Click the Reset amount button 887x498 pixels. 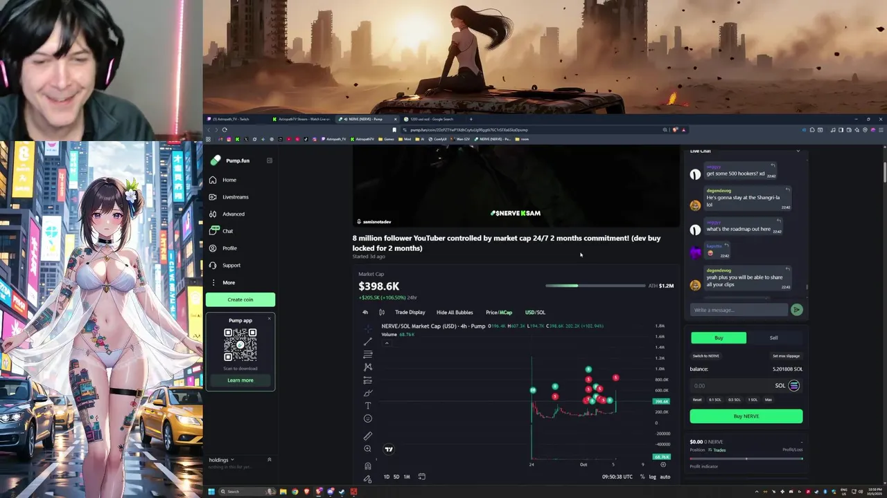[x=697, y=400]
